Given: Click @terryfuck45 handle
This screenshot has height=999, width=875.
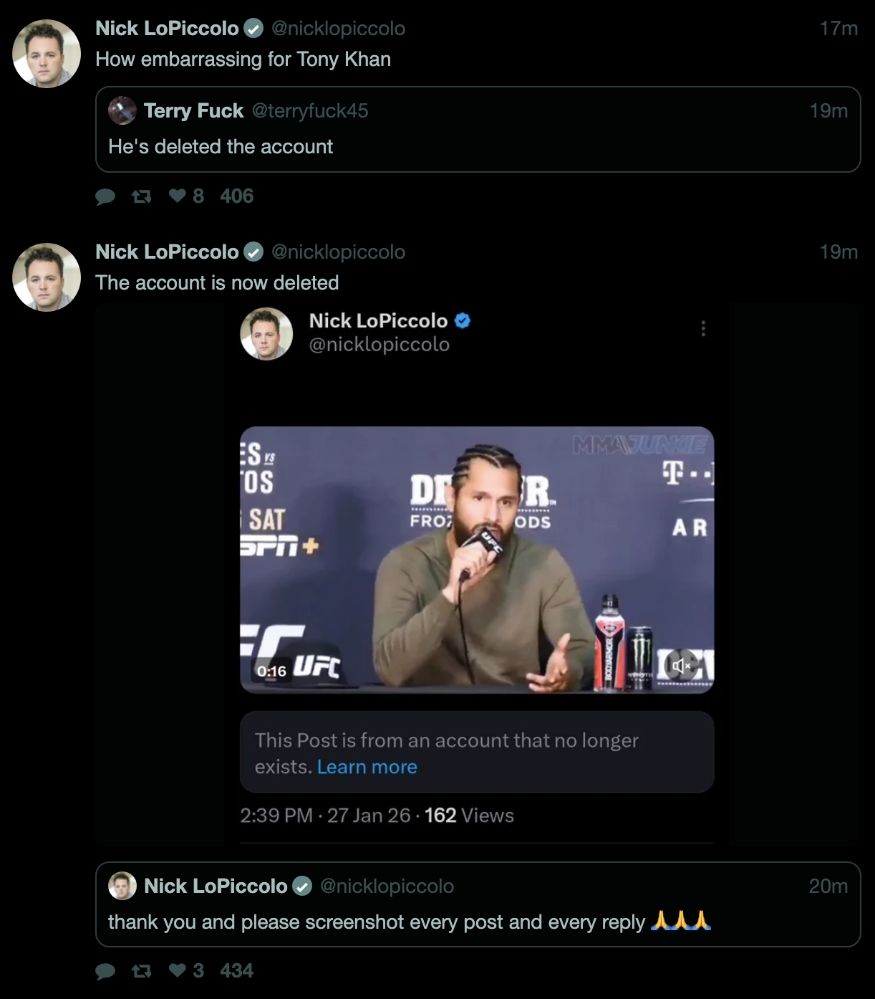Looking at the screenshot, I should point(309,111).
